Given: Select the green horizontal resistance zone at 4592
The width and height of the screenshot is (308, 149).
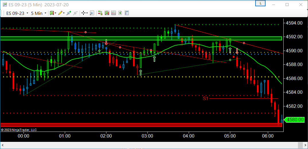Looking at the screenshot, I should click(x=141, y=38).
